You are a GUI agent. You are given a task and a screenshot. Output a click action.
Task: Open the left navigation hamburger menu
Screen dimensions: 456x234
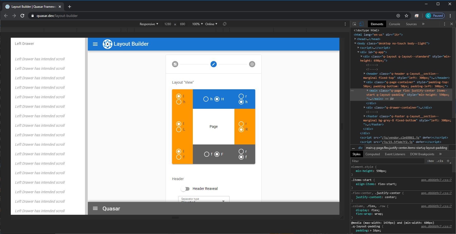tap(95, 44)
